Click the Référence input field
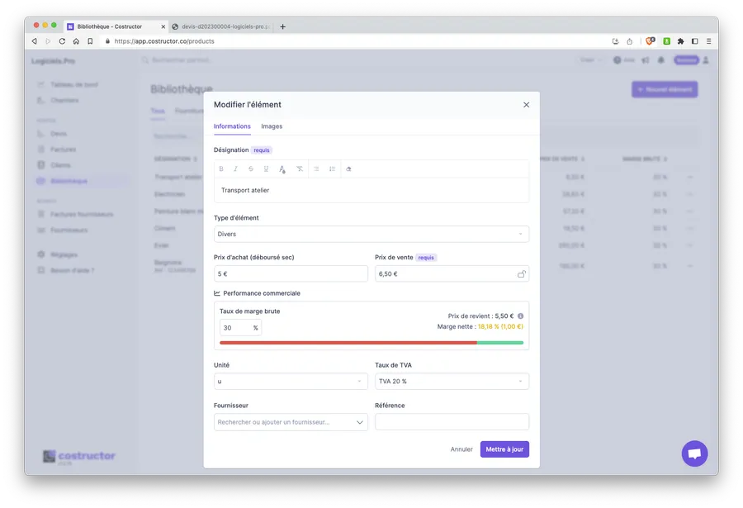 452,422
